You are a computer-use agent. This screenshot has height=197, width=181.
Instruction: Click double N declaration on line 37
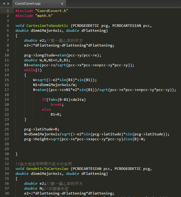(x=34, y=188)
